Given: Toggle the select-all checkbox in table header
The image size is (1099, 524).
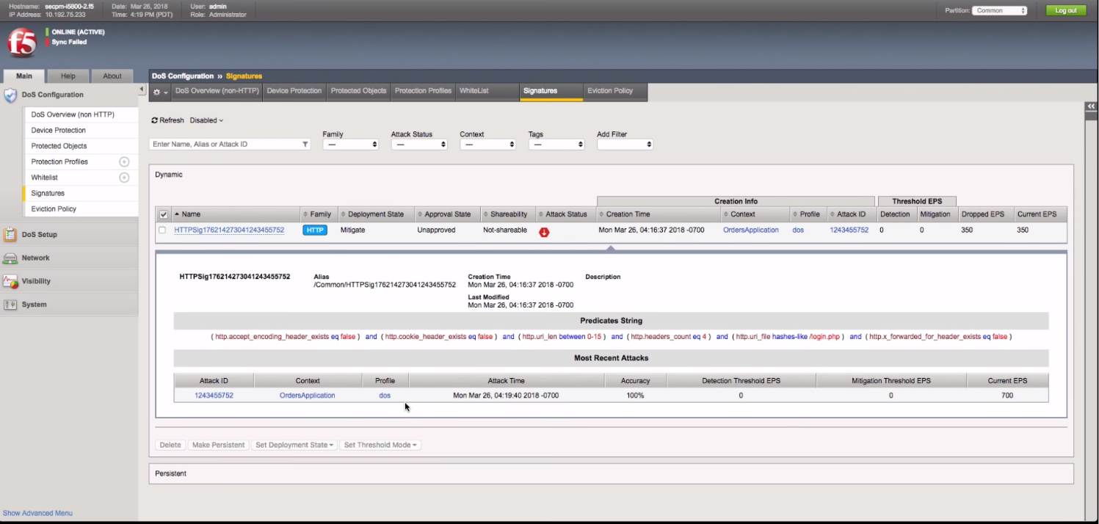Looking at the screenshot, I should 164,215.
